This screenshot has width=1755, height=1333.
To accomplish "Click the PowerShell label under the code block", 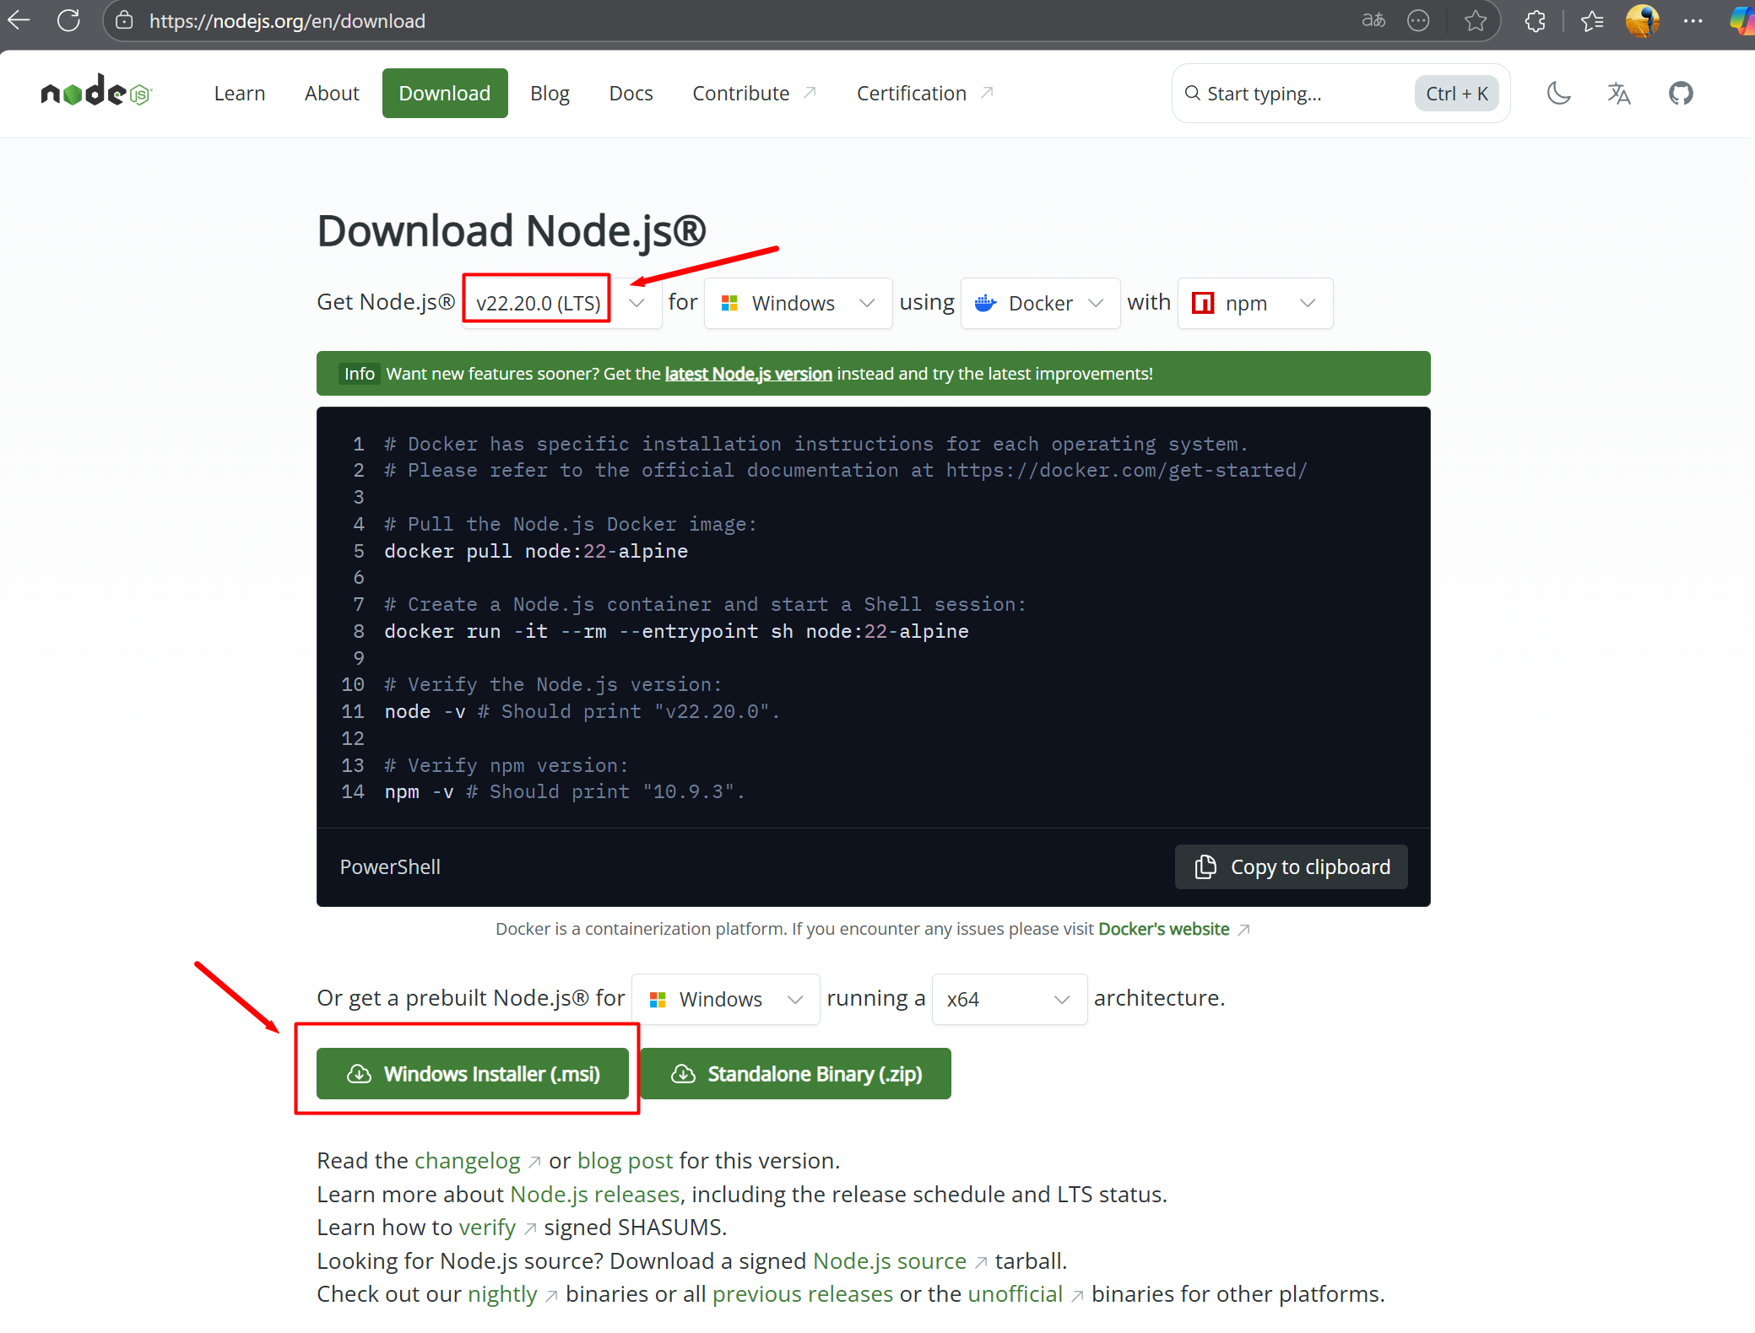I will (390, 867).
